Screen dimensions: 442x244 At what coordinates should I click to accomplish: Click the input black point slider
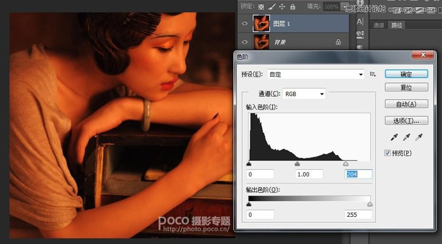click(x=249, y=164)
